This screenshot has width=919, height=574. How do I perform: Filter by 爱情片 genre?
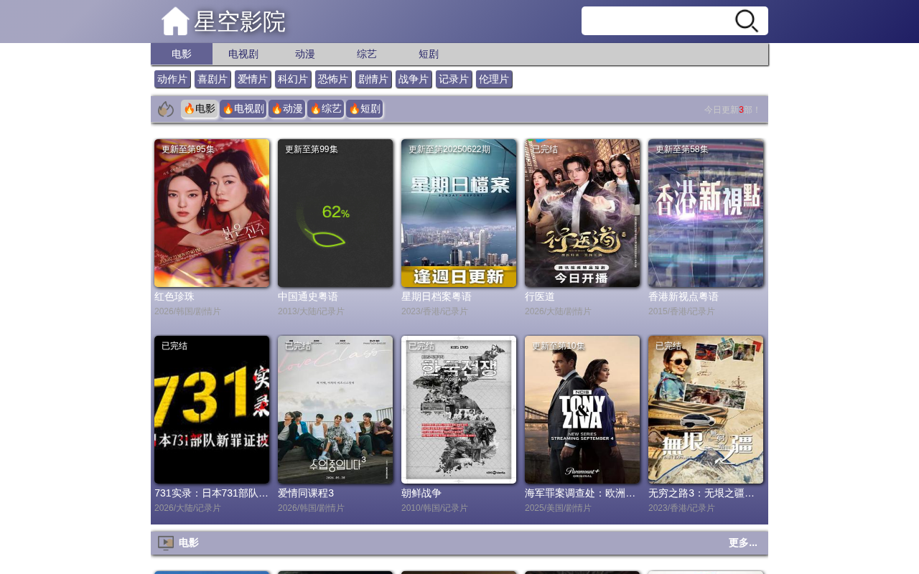click(x=253, y=80)
